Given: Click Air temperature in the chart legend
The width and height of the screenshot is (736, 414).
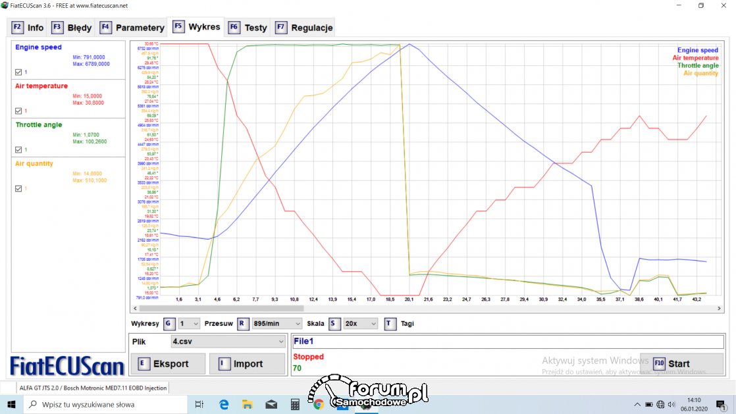Looking at the screenshot, I should click(x=695, y=58).
